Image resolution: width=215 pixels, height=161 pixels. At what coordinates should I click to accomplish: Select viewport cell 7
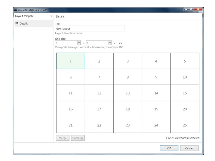tap(99, 77)
